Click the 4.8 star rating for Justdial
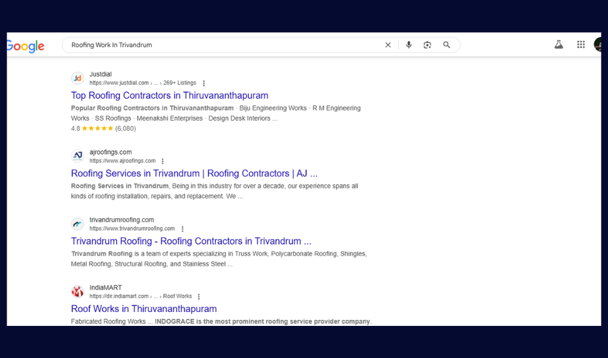 pyautogui.click(x=104, y=129)
